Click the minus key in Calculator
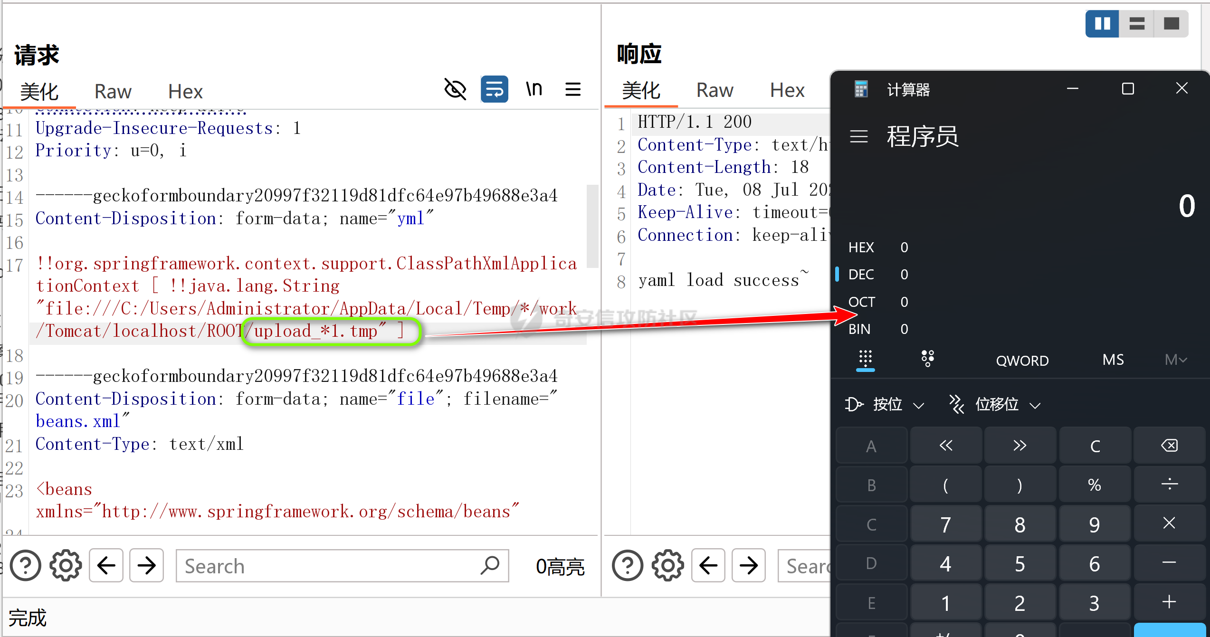The height and width of the screenshot is (637, 1210). tap(1169, 563)
